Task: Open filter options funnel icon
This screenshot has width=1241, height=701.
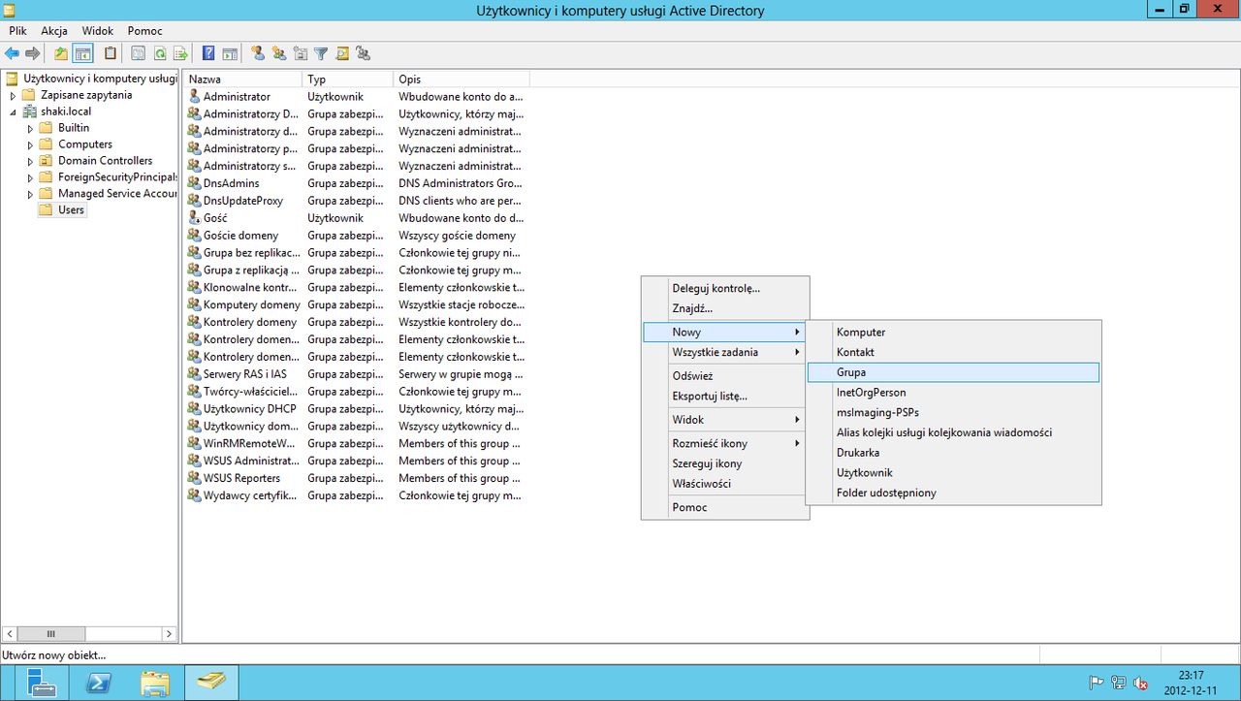Action: [x=321, y=53]
